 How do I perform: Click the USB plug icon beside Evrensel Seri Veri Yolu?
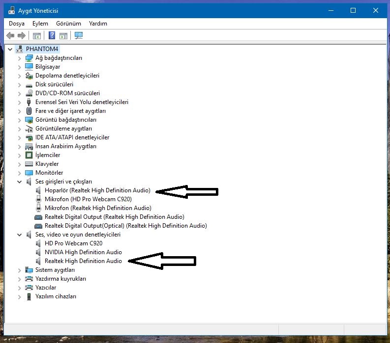pyautogui.click(x=29, y=102)
